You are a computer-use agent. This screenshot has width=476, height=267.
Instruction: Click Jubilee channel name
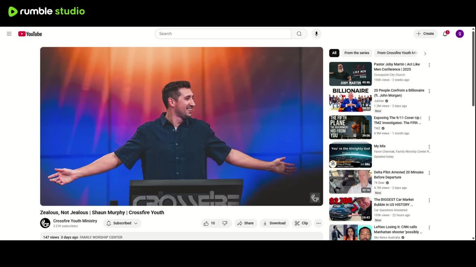[379, 101]
